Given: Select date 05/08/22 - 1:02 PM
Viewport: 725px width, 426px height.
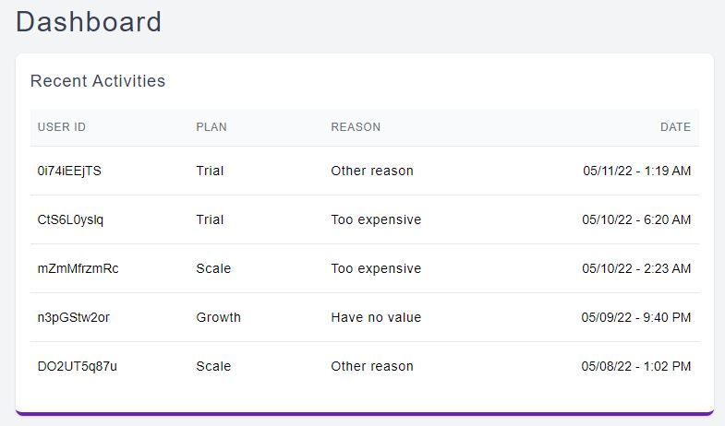Looking at the screenshot, I should coord(635,366).
